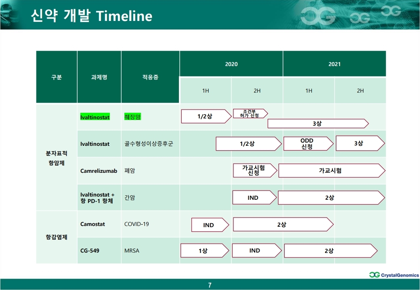Select the "가교시험 신청" arrow
The image size is (420, 290).
coord(255,170)
